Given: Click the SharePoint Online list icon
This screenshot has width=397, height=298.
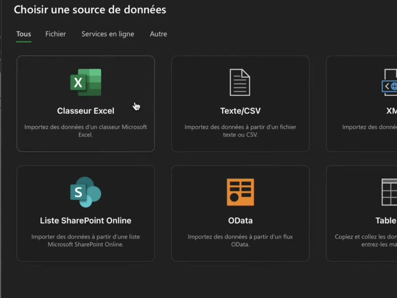Looking at the screenshot, I should point(86,192).
